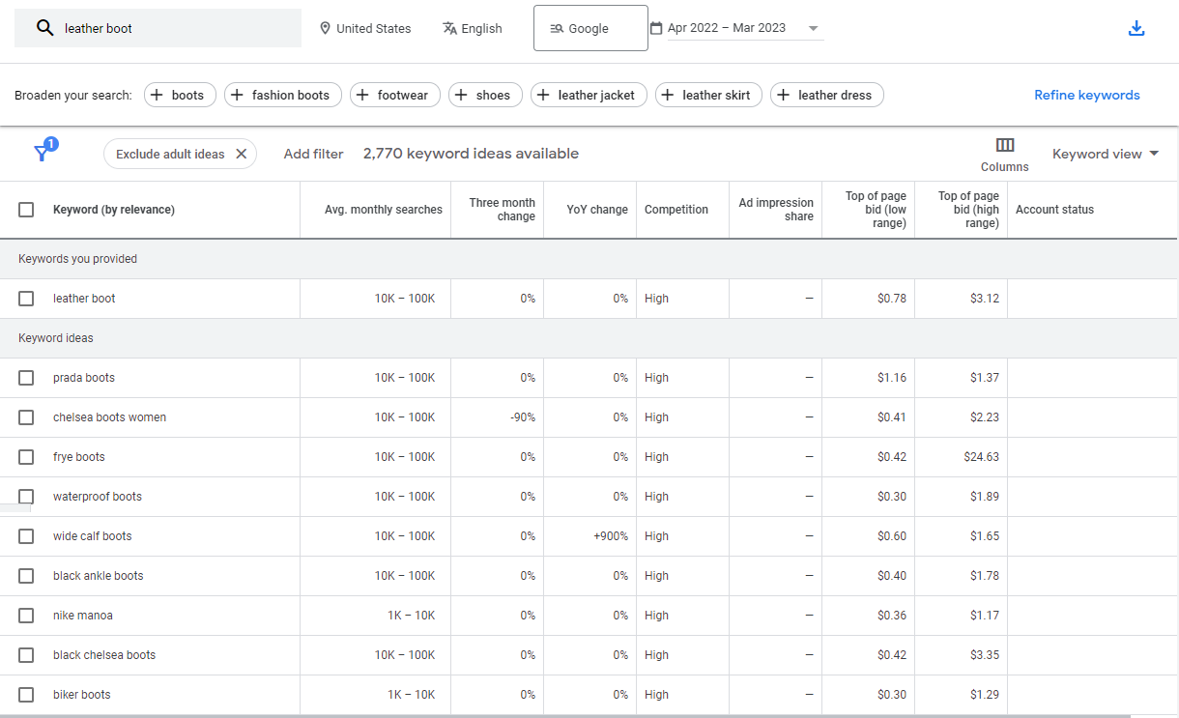Remove the Exclude adult ideas filter
Screen dimensions: 1179x718
click(242, 154)
